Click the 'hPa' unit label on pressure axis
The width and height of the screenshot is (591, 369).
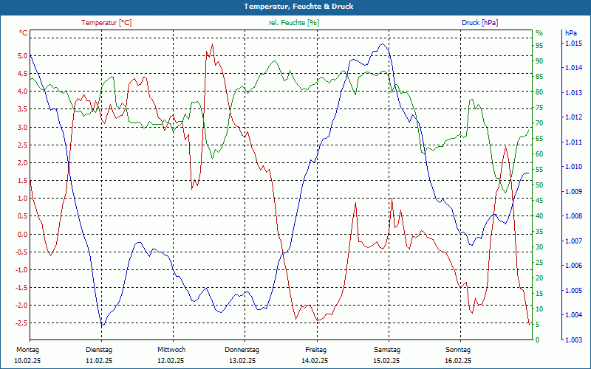coord(571,33)
